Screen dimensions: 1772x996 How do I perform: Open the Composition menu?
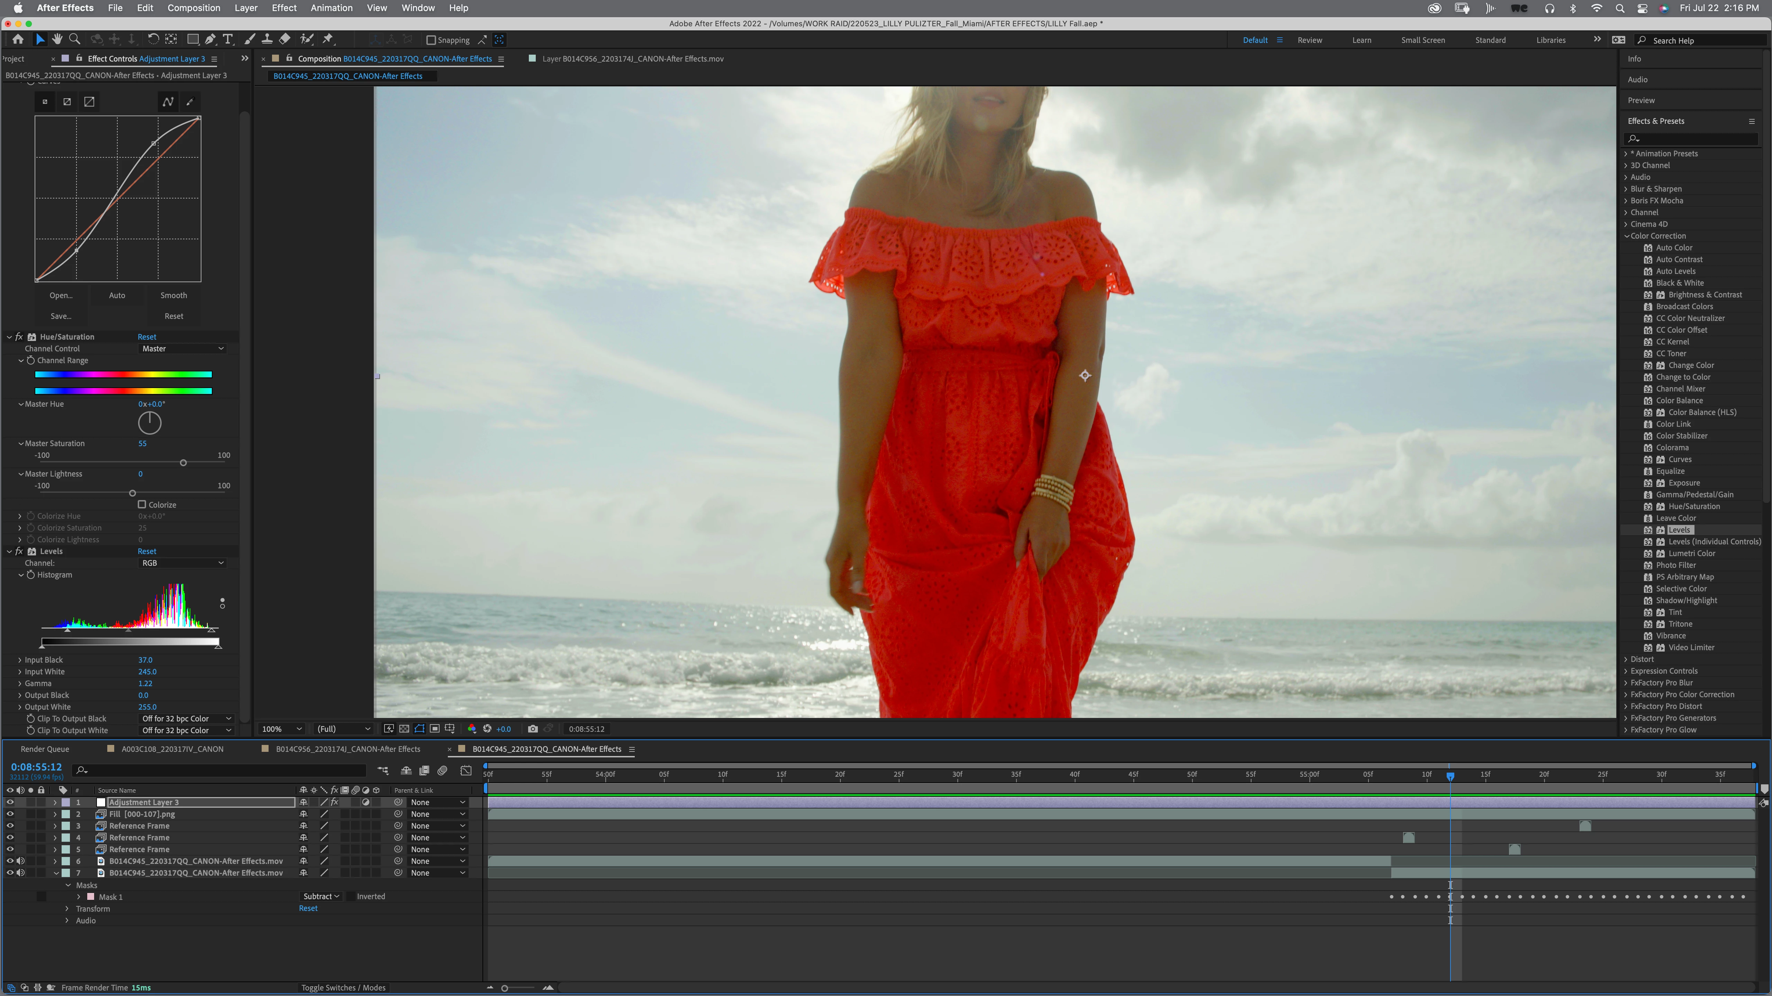coord(193,8)
